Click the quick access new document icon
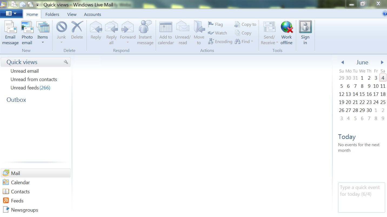The height and width of the screenshot is (217, 387). click(x=14, y=4)
